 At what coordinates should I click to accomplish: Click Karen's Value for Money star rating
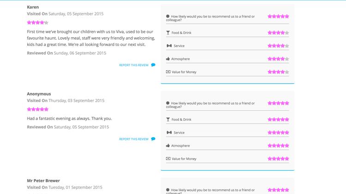(278, 72)
